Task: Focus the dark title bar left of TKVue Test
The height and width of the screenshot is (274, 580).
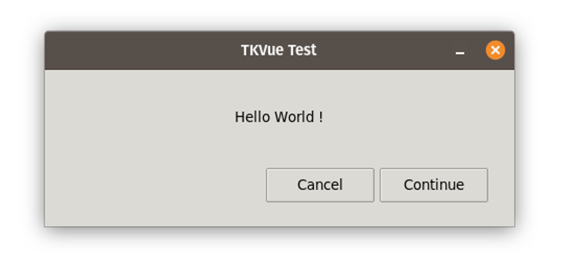Action: point(143,50)
